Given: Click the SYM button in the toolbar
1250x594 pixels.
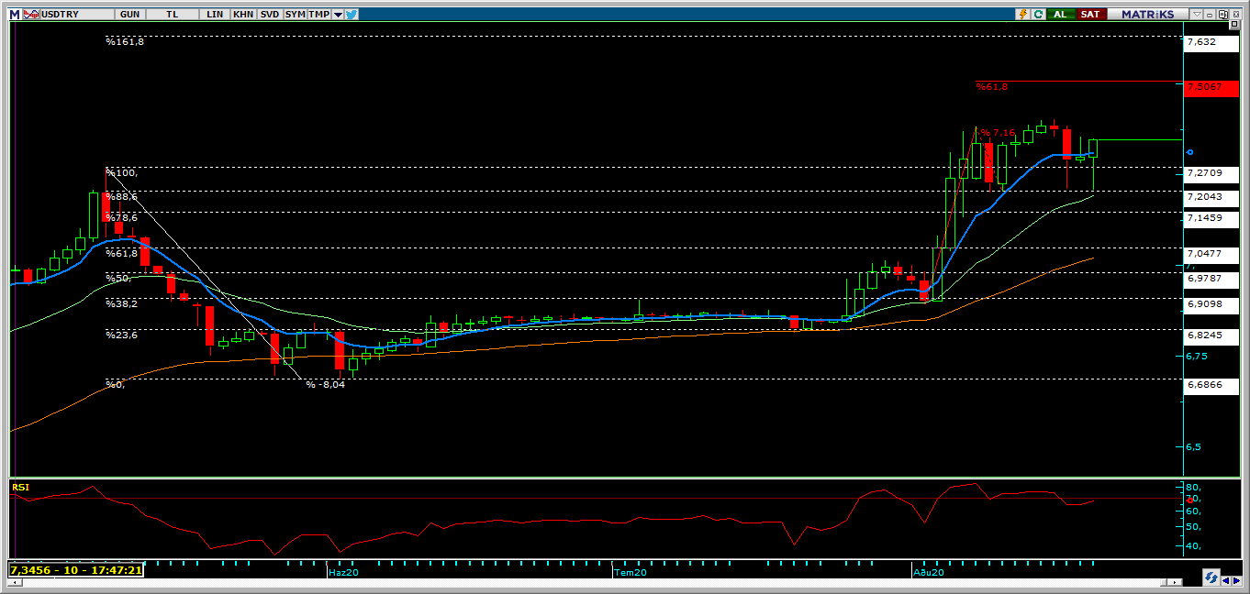Looking at the screenshot, I should point(296,15).
